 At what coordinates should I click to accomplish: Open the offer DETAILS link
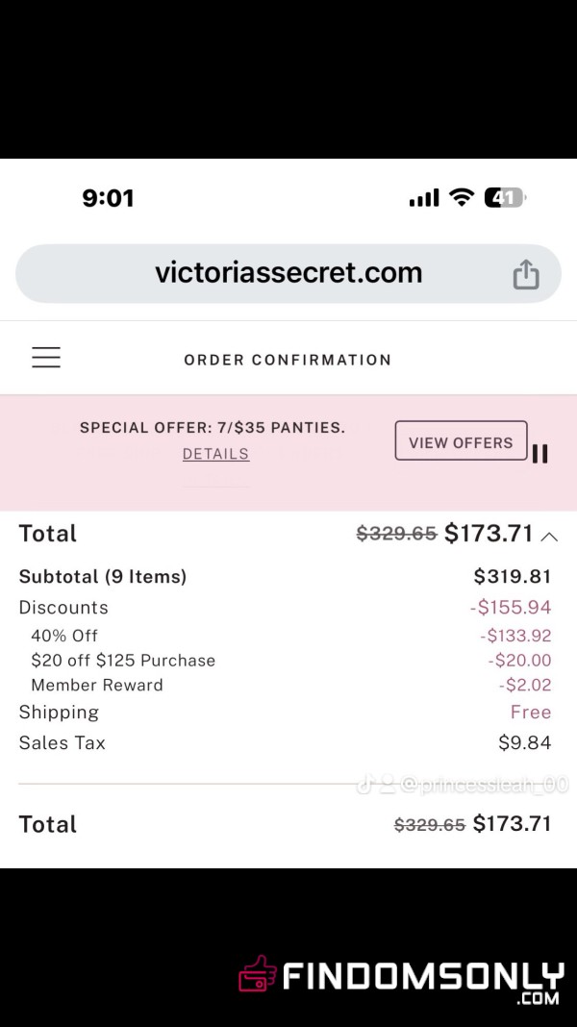[215, 454]
